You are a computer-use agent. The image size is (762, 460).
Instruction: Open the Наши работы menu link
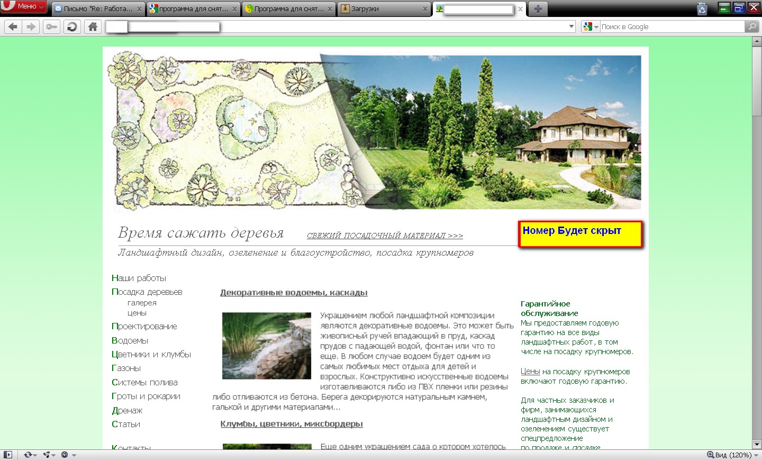[x=139, y=278]
